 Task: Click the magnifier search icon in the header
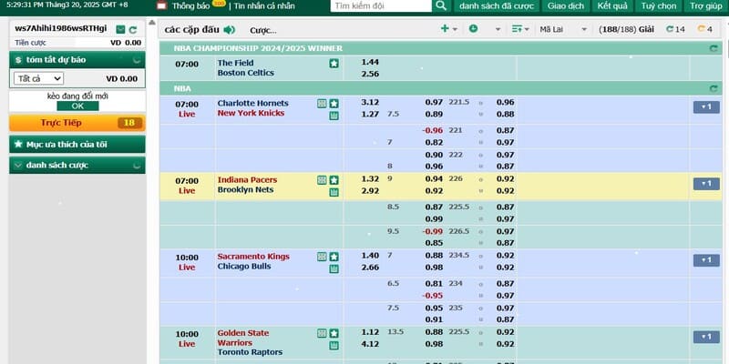tap(441, 6)
